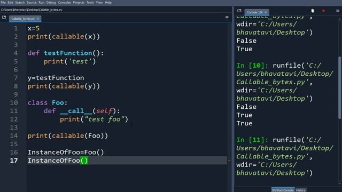Screen dimensions: 342x192
Task: Click the red interrupt kernel button
Action: click(323, 11)
